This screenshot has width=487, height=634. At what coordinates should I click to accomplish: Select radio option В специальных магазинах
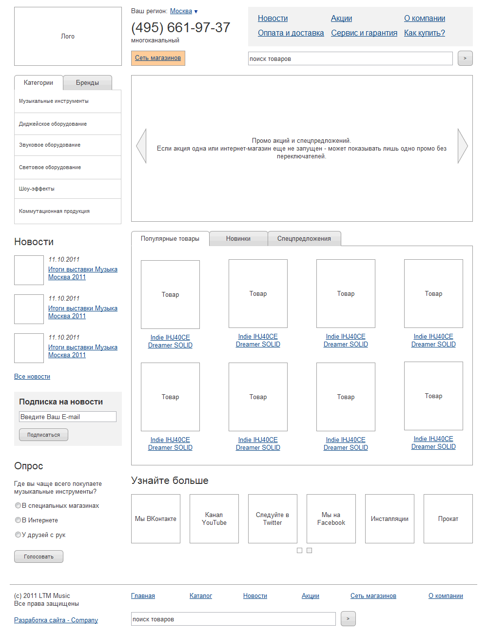click(18, 506)
